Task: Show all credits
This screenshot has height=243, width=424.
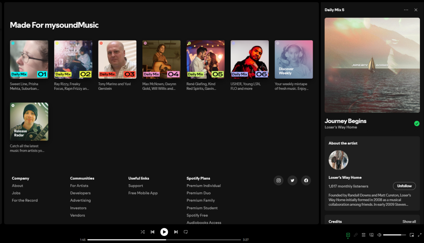Action: [409, 221]
